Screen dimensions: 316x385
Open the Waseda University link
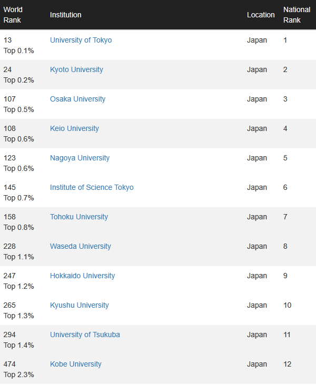[81, 246]
